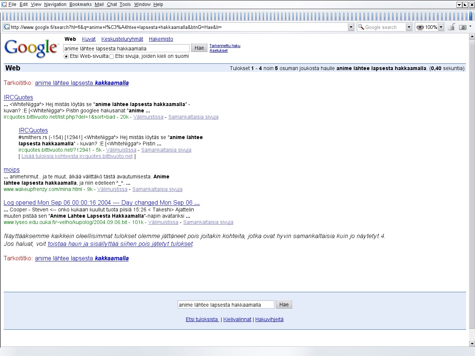Open the Window menu
Image resolution: width=475 pixels, height=356 pixels.
[x=142, y=4]
